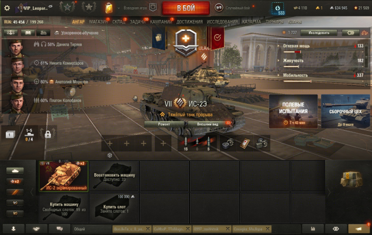Image resolution: width=372 pixels, height=235 pixels.
Task: Open settings gear icon
Action: (7, 8)
